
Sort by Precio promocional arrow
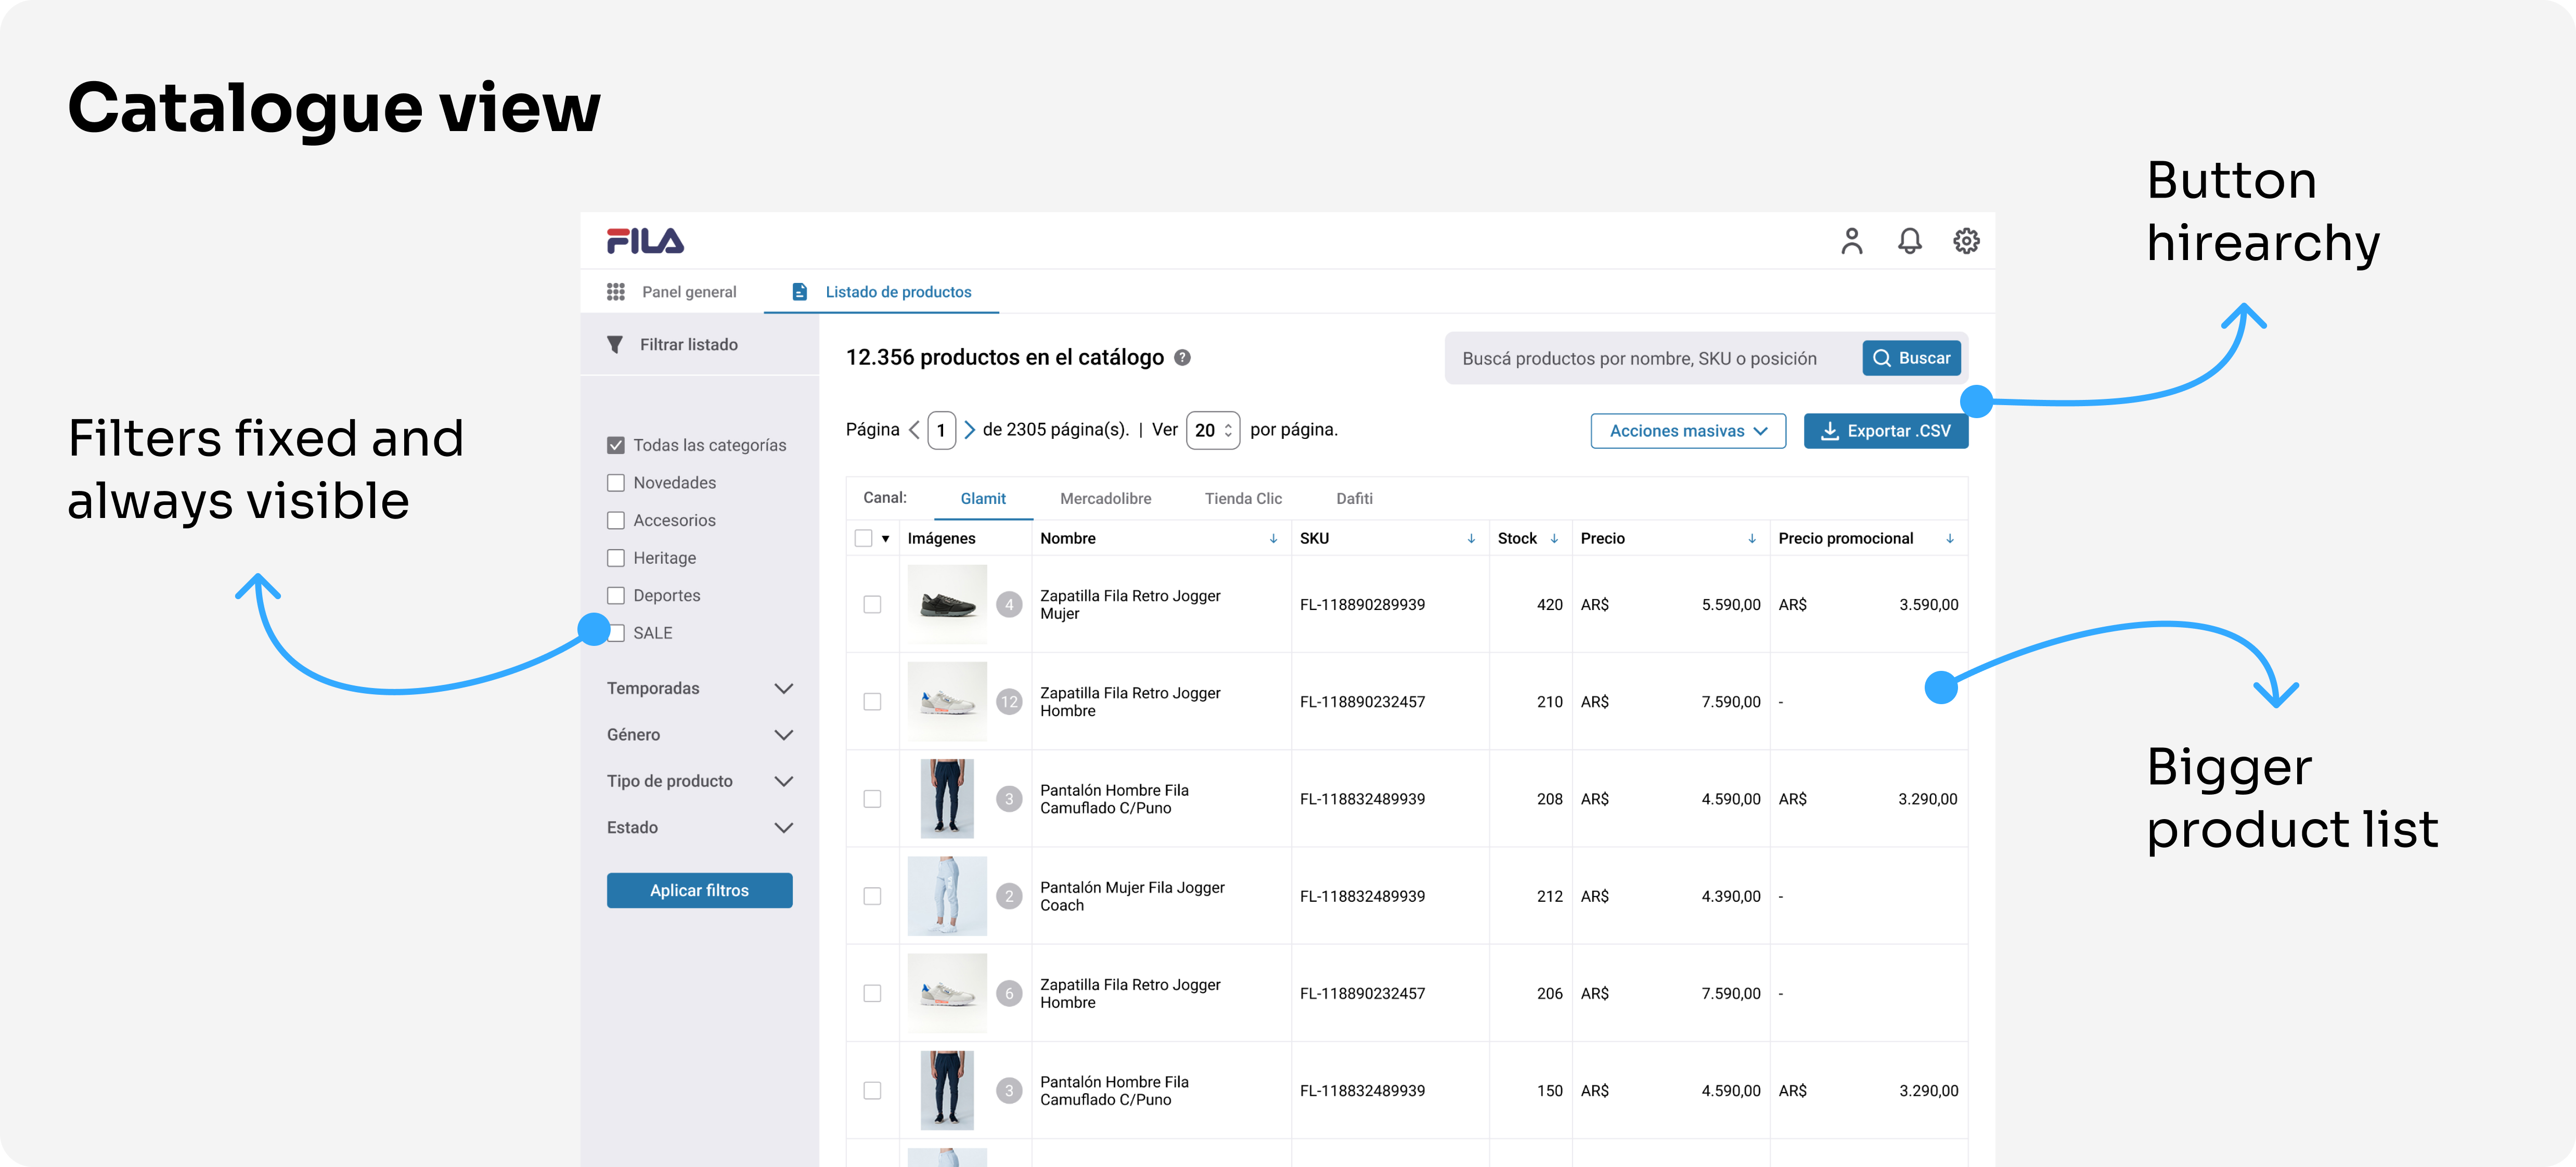1949,539
